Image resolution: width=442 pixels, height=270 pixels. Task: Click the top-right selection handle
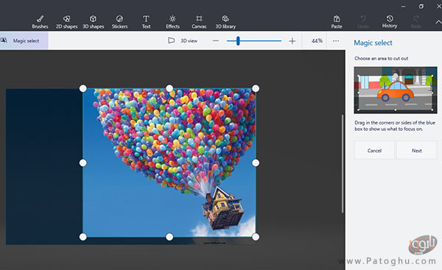(256, 88)
